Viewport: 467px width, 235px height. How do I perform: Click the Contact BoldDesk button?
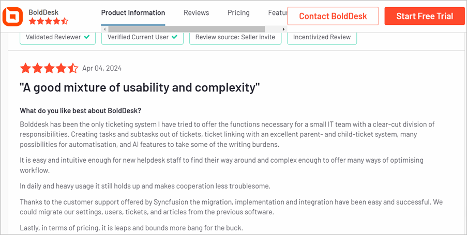point(333,16)
